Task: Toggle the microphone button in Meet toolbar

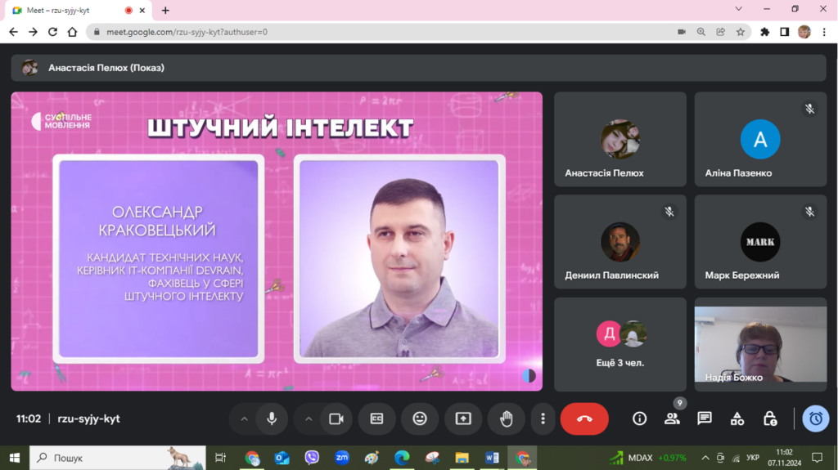Action: [272, 419]
